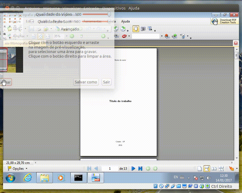Open the search options funnel icon
Viewport: 242px width, 193px height.
[x=183, y=36]
